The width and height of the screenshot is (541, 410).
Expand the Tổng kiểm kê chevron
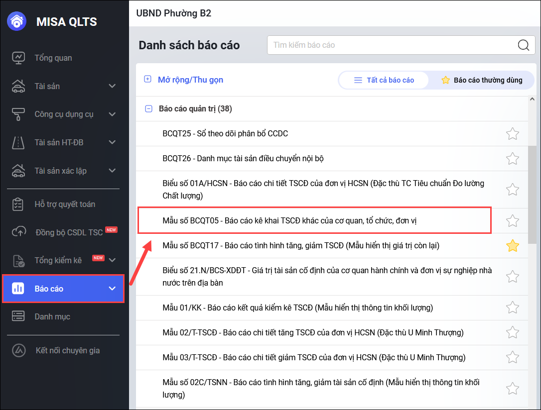pos(112,260)
